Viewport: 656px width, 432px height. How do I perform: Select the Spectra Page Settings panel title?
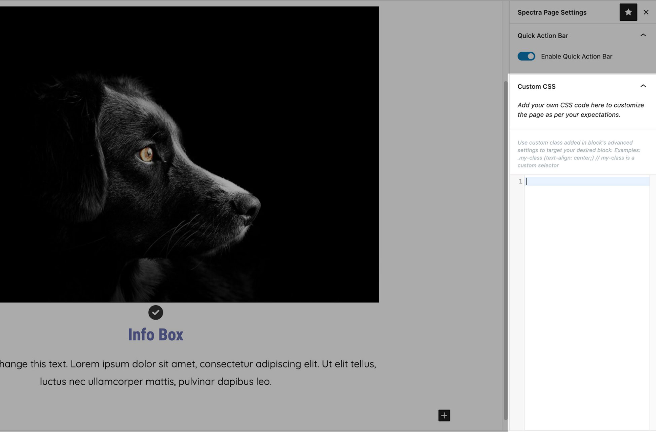click(x=552, y=12)
